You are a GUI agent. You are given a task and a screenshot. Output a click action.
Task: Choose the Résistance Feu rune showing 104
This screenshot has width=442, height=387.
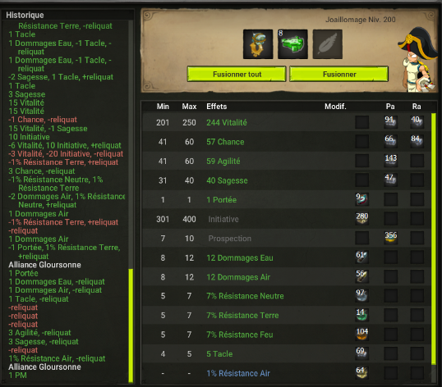[x=362, y=335]
